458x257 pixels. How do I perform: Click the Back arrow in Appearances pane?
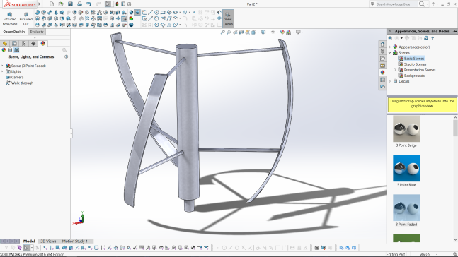(390, 38)
